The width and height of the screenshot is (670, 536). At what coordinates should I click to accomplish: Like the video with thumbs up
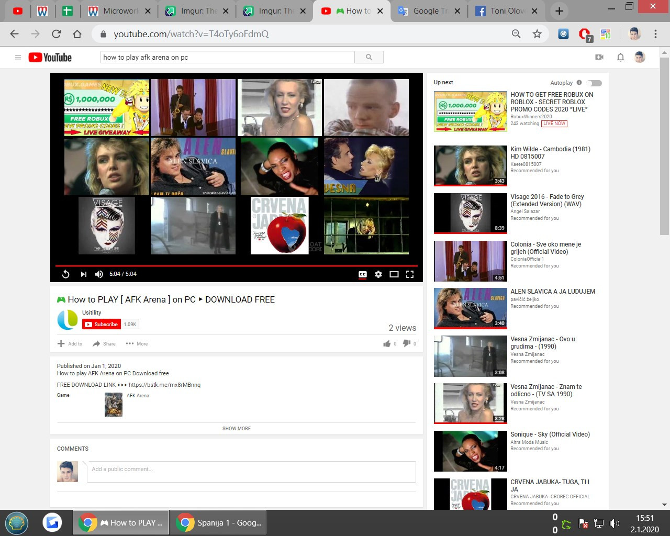pyautogui.click(x=387, y=343)
